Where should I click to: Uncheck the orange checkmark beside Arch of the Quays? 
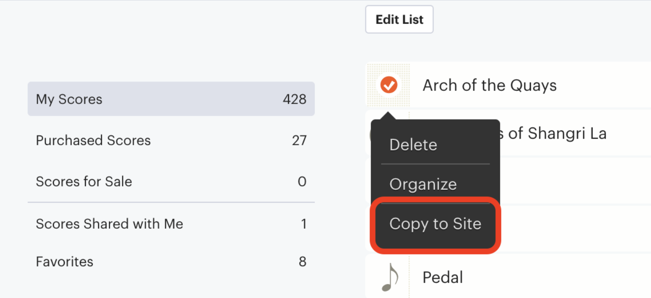[389, 85]
